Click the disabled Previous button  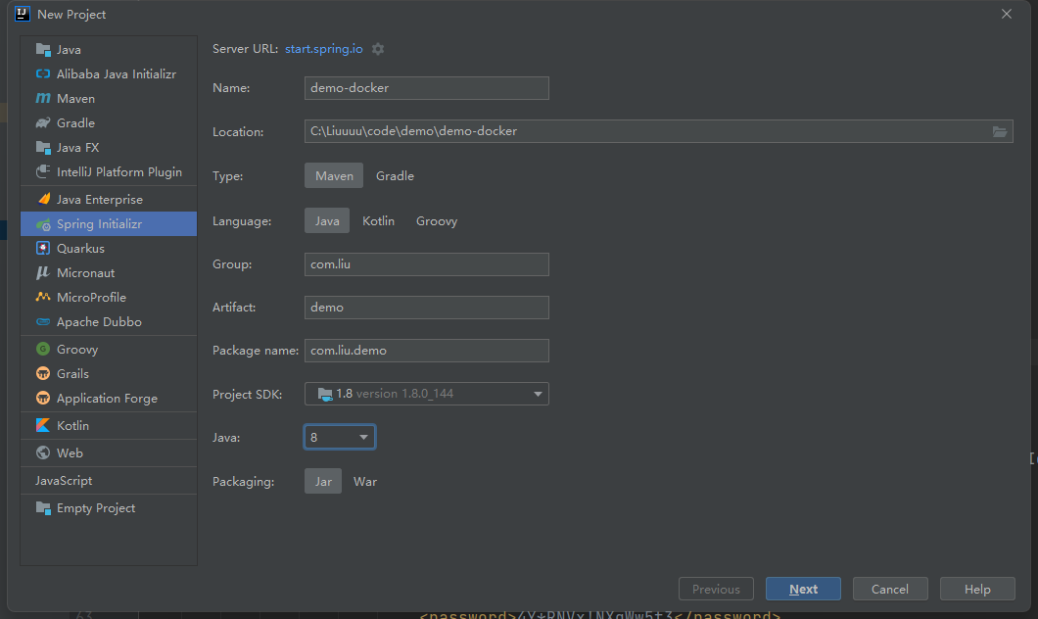click(716, 589)
